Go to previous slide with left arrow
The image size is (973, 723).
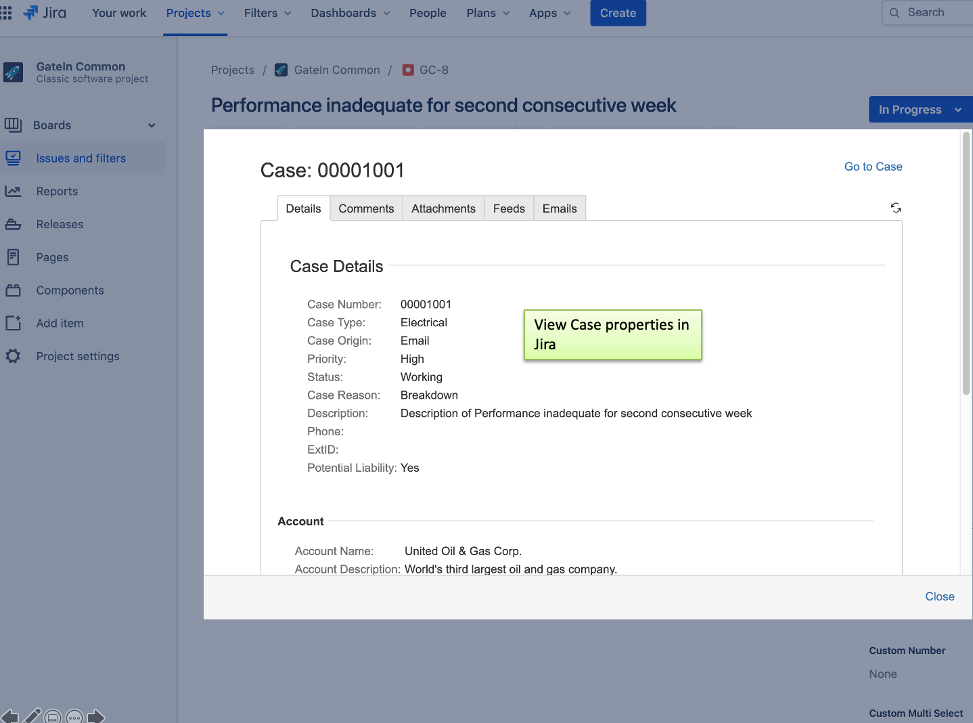(10, 716)
